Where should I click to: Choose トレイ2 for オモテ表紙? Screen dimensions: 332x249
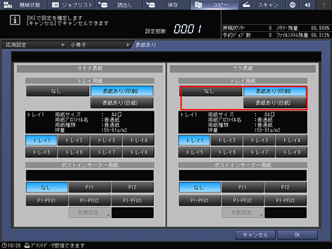point(74,141)
